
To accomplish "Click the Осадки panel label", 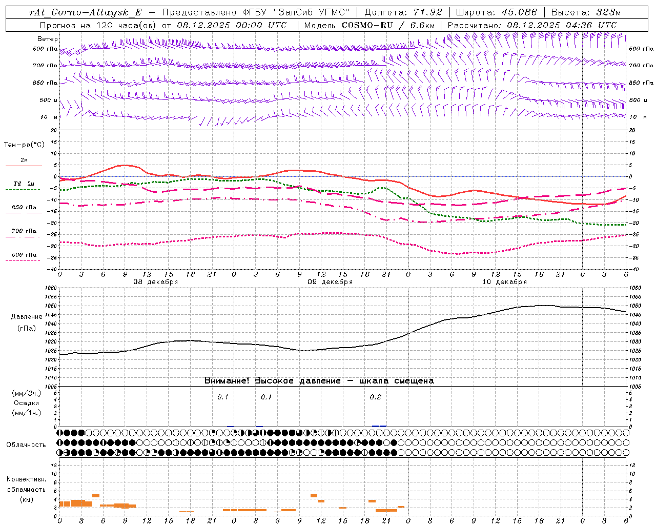I will click(x=27, y=403).
